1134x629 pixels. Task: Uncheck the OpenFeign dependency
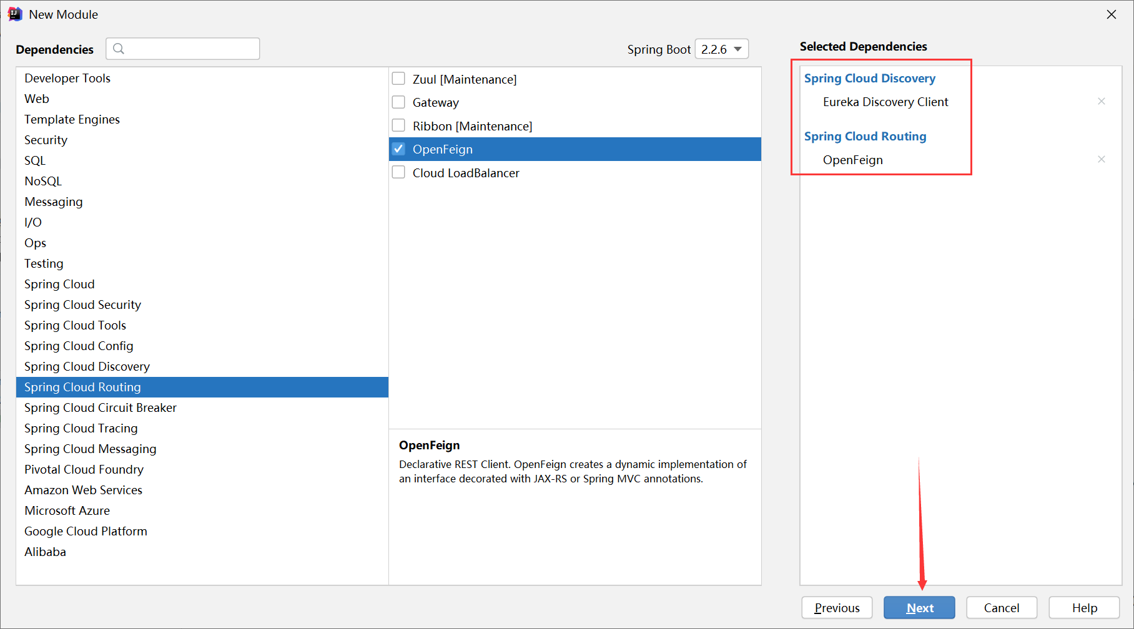coord(398,149)
